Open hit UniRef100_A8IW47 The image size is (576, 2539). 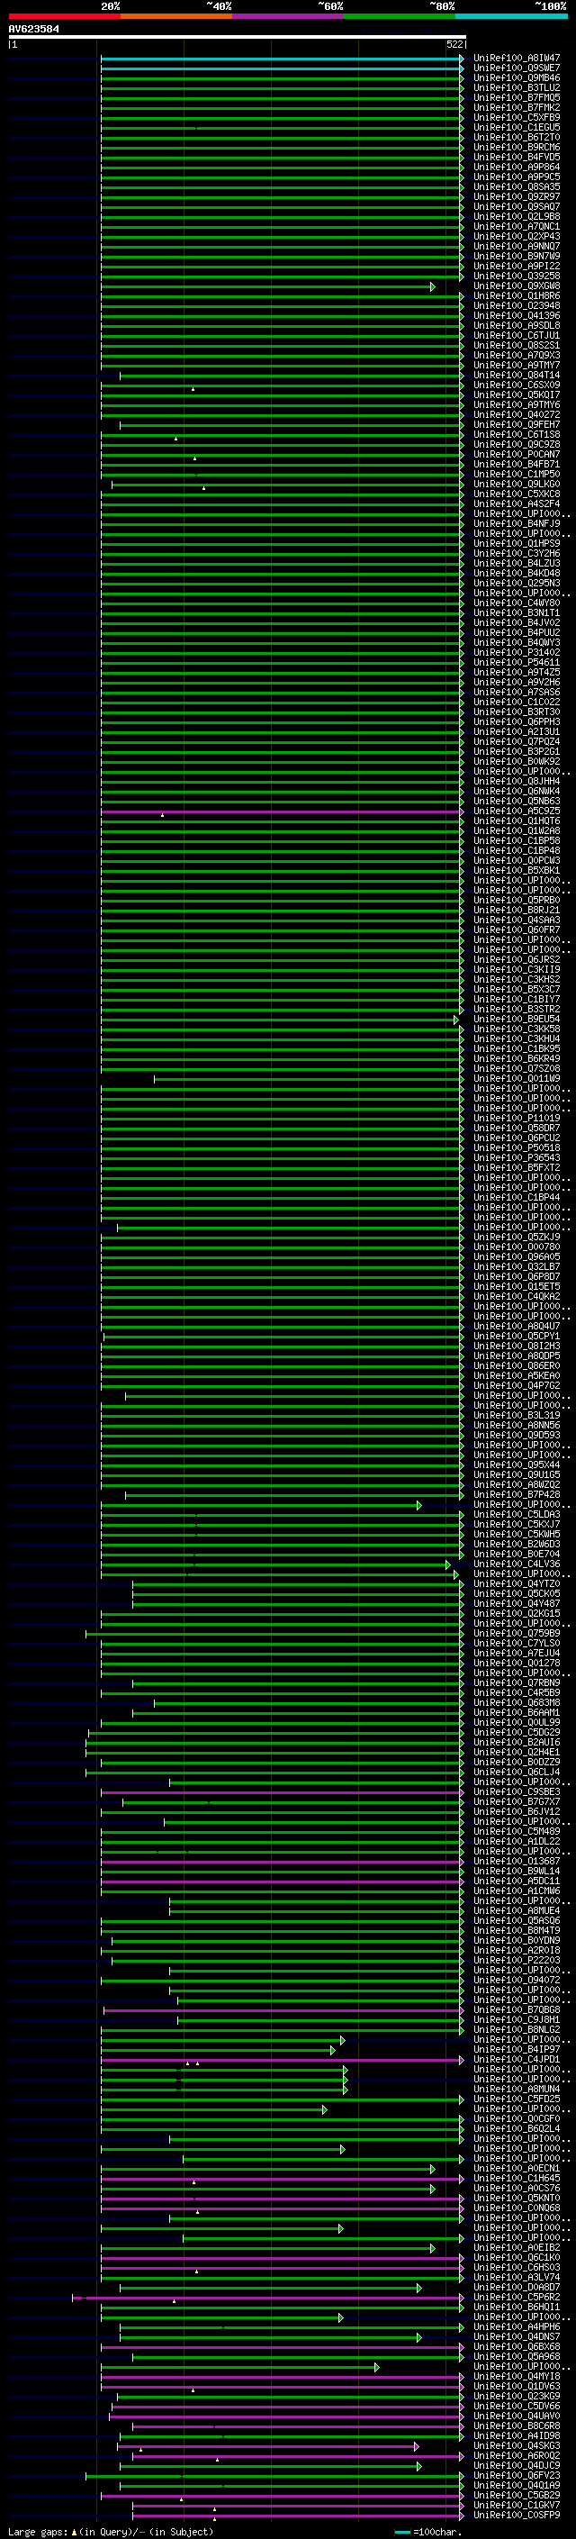[x=516, y=59]
